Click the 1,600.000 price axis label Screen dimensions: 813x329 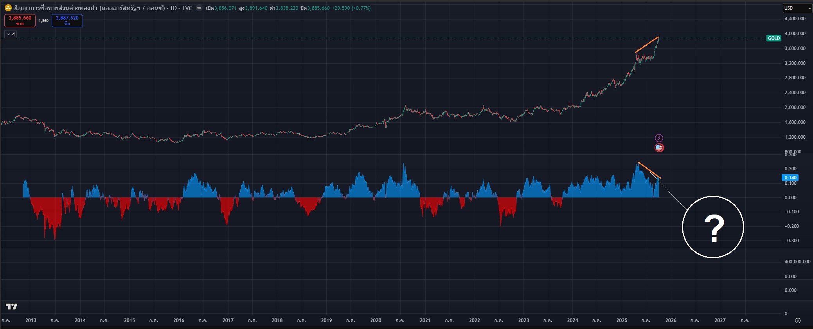pyautogui.click(x=795, y=122)
